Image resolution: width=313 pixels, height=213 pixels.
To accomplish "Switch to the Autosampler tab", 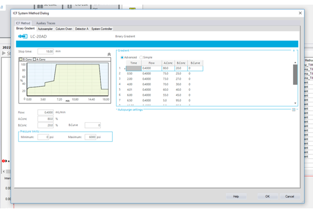I will click(x=45, y=29).
